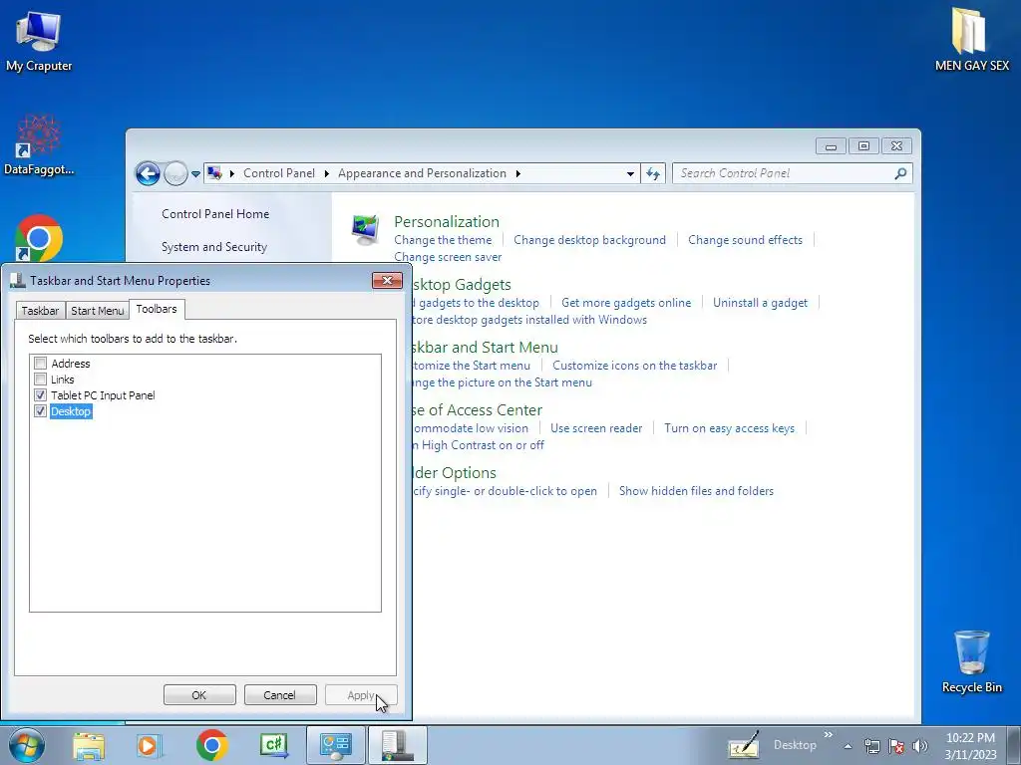Open My Craputer desktop icon
This screenshot has height=765, width=1021.
click(39, 40)
